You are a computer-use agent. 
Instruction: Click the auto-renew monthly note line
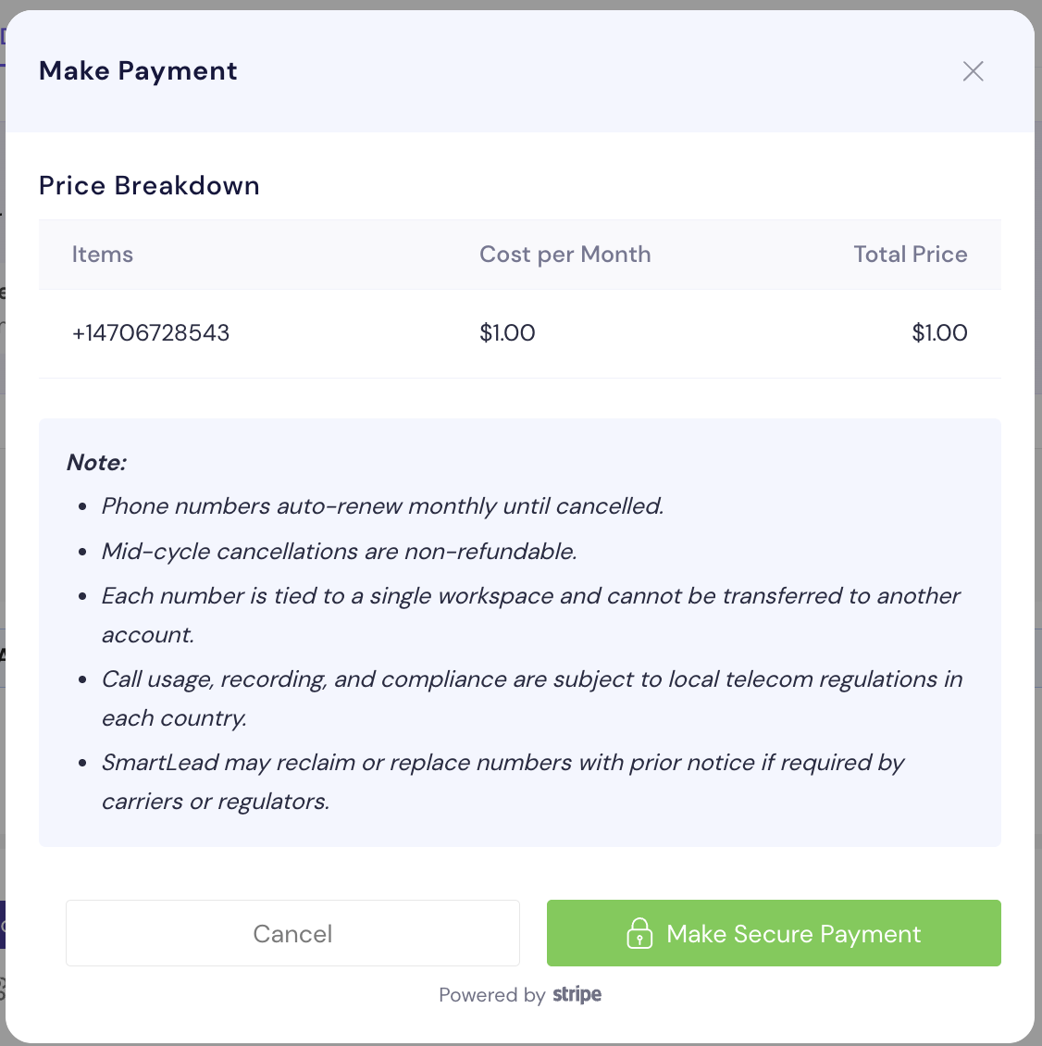coord(382,506)
